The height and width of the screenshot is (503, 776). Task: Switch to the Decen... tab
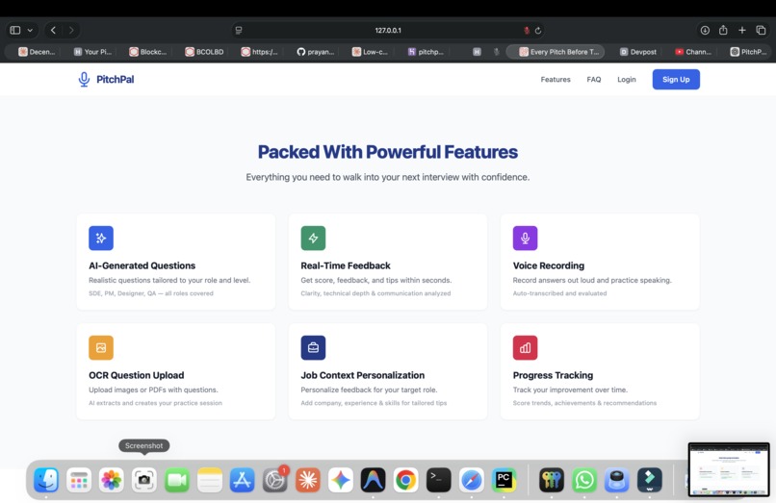[x=37, y=52]
